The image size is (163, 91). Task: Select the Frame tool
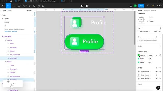click(13, 6)
